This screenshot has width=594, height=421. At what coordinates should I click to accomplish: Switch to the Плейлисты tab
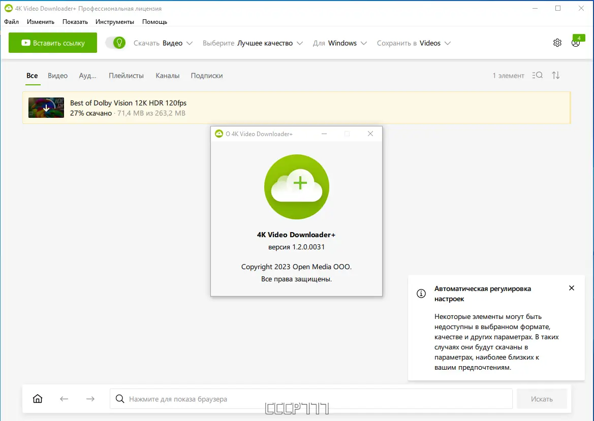click(126, 75)
